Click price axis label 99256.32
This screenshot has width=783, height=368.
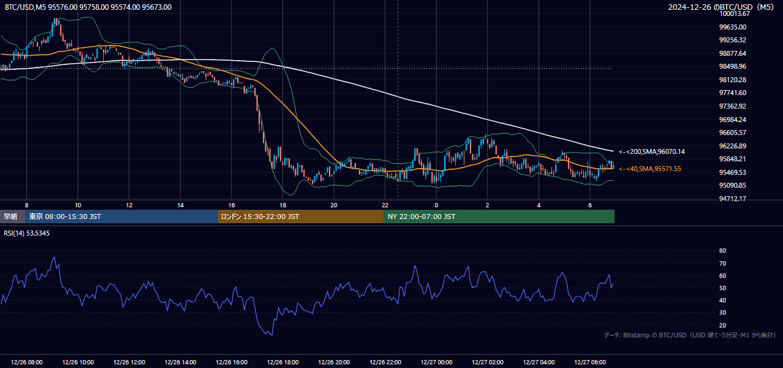732,40
